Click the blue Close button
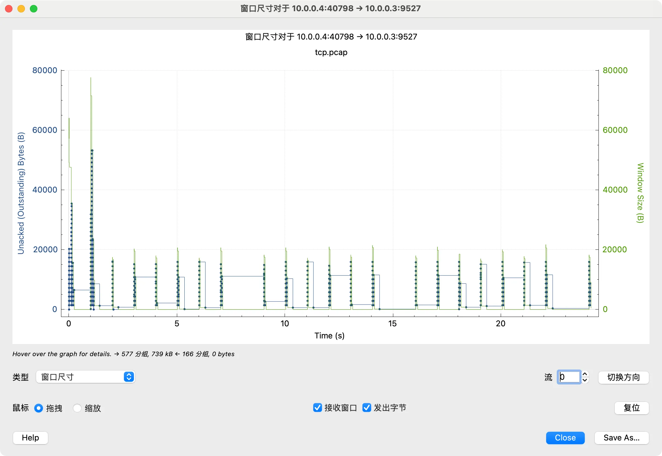The image size is (662, 456). pyautogui.click(x=565, y=438)
